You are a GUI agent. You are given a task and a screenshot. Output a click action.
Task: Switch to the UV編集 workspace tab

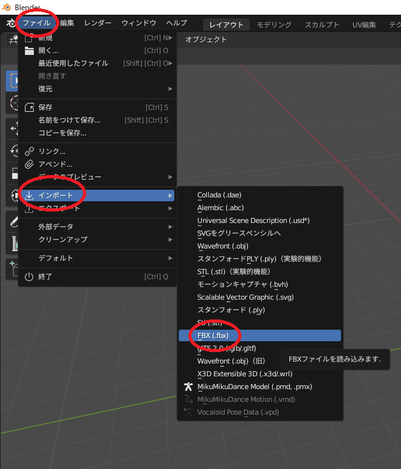(364, 25)
